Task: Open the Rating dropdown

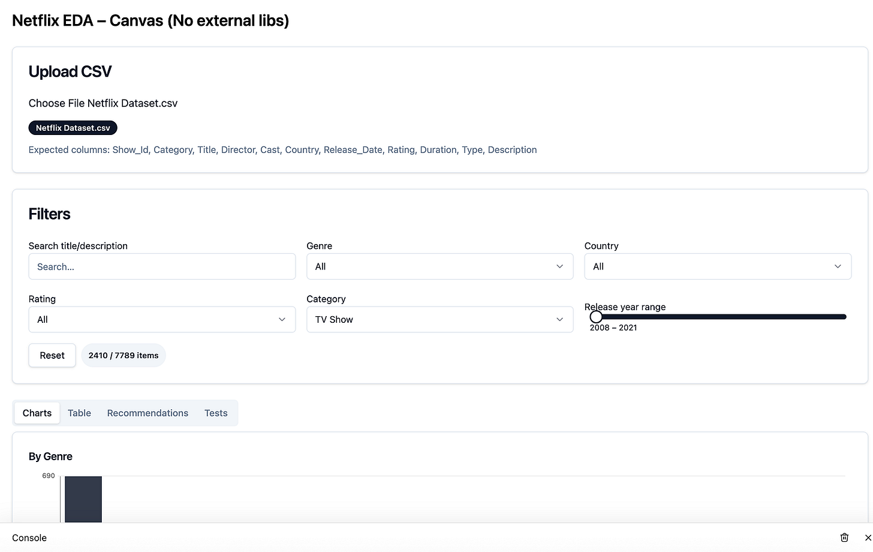Action: 162,319
